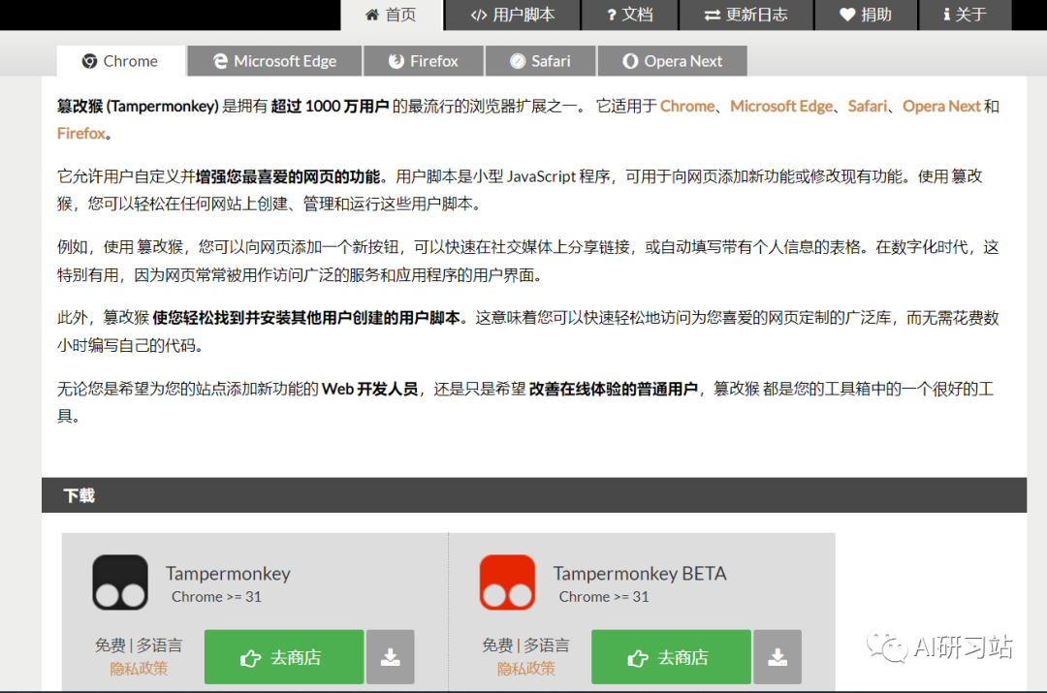The image size is (1047, 693).
Task: Click the Tampermonkey title text
Action: (229, 574)
